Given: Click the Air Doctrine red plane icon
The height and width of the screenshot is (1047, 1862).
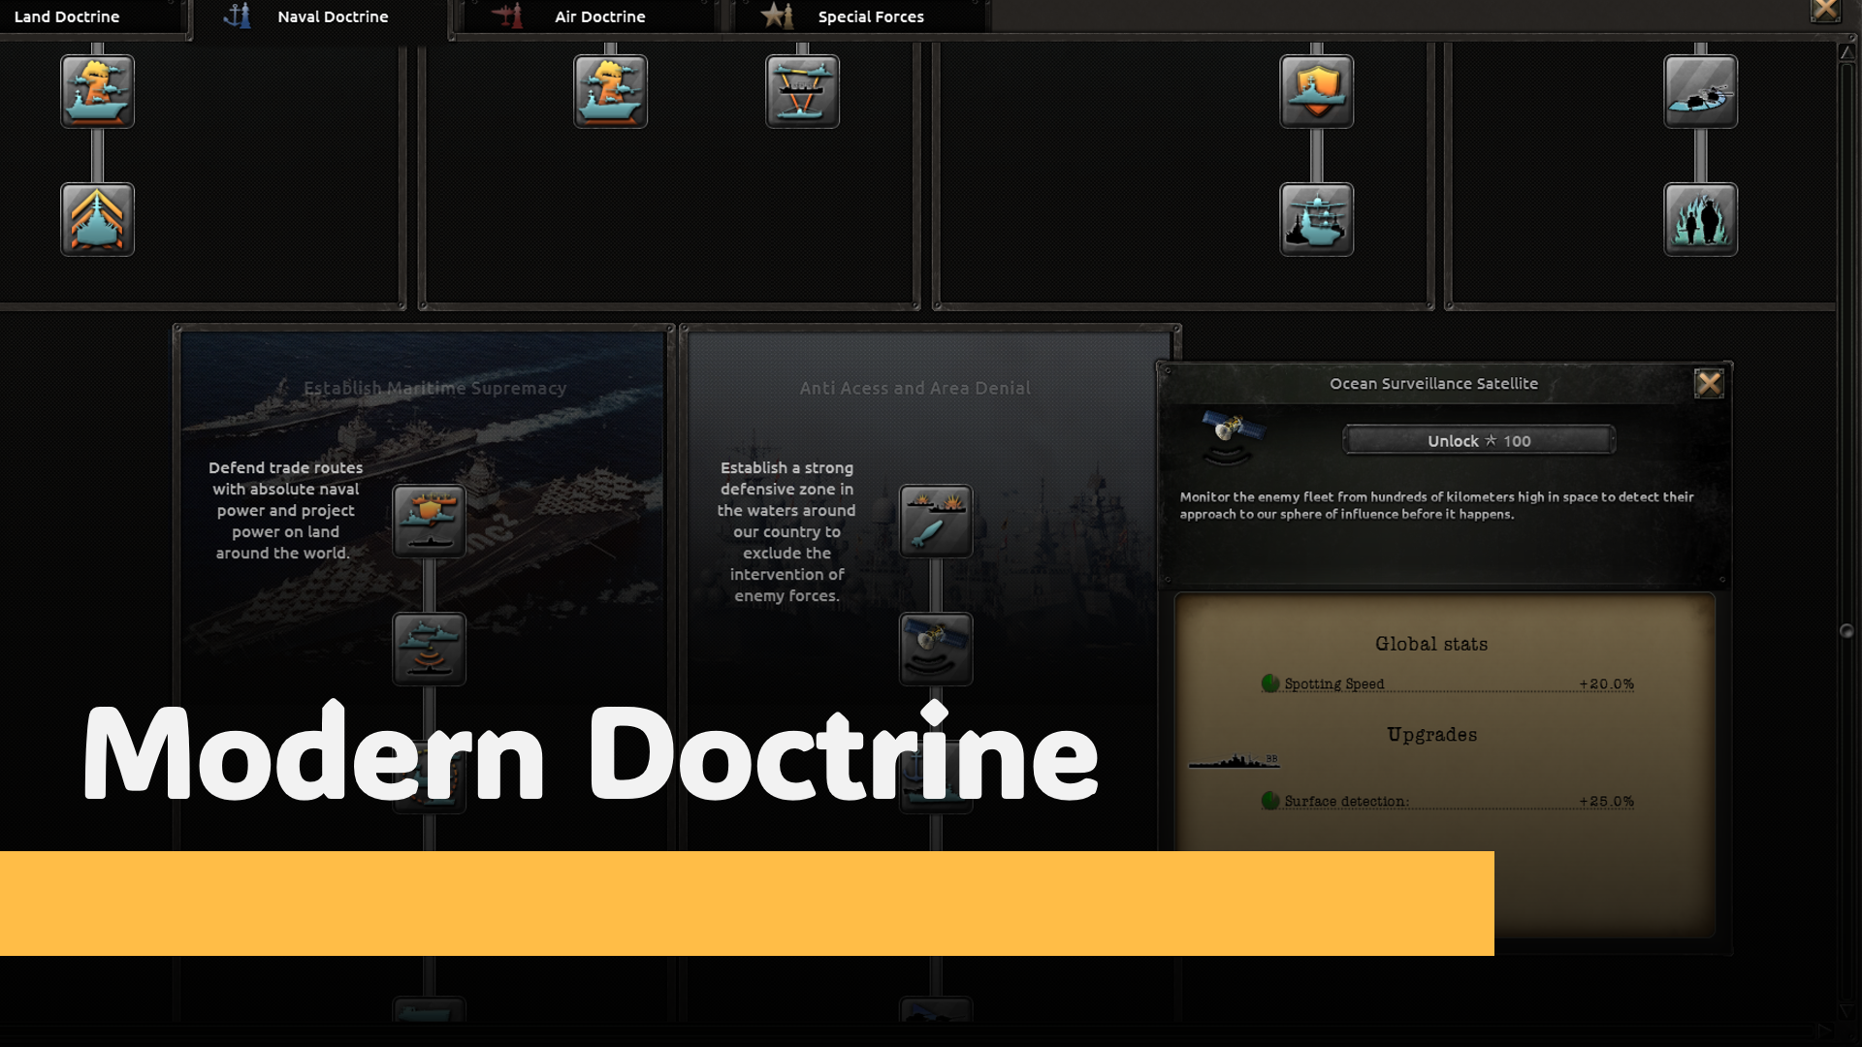Looking at the screenshot, I should 507,16.
